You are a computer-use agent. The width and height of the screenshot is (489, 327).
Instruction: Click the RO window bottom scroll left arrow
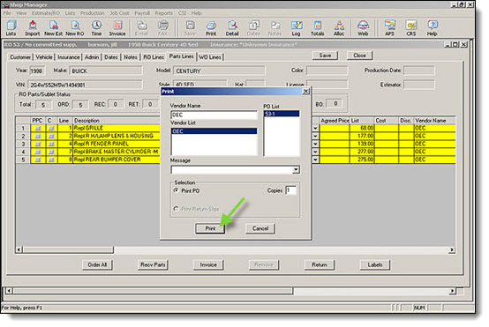(x=9, y=291)
